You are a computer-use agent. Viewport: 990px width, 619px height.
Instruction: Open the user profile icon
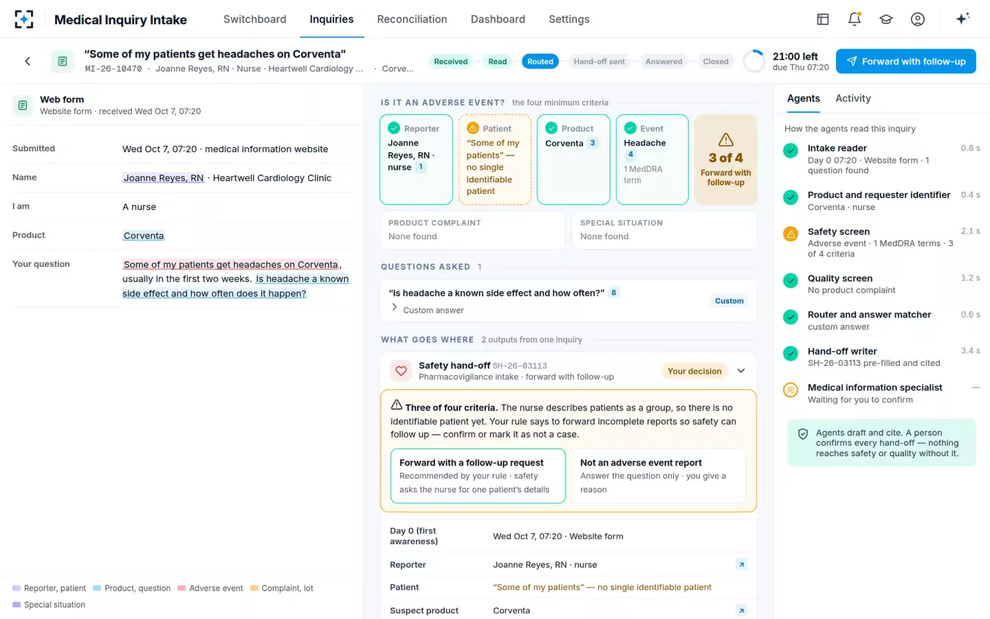tap(918, 19)
